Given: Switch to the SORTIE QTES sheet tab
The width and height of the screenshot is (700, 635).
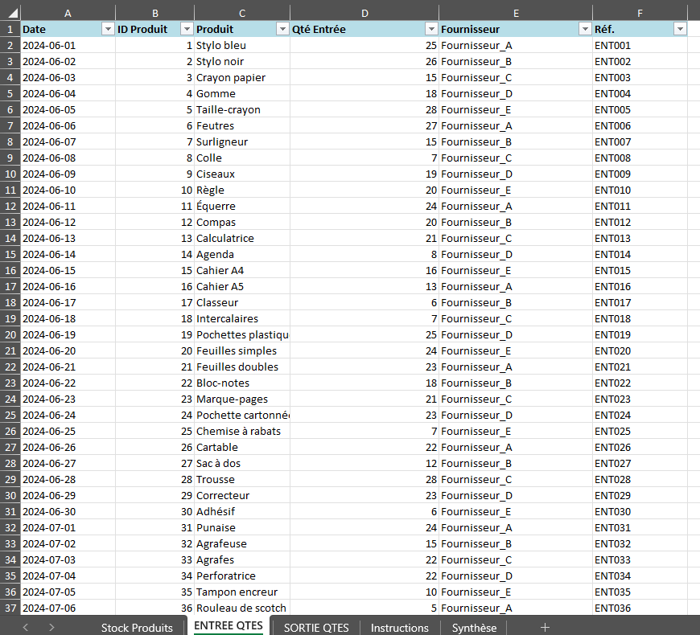Looking at the screenshot, I should click(316, 628).
